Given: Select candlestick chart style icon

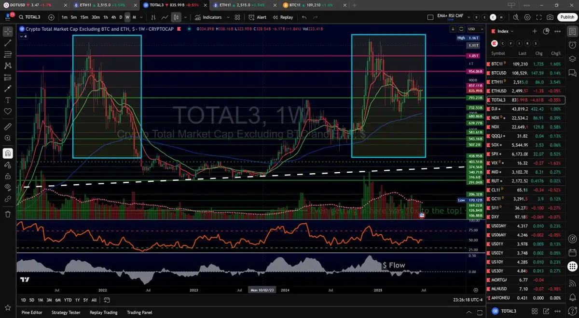Looking at the screenshot, I should pyautogui.click(x=177, y=17).
